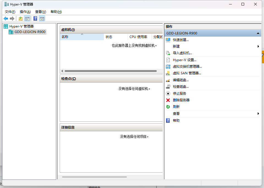Click the 帮助 question mark icon in actions
The image size is (264, 188).
pyautogui.click(x=168, y=121)
